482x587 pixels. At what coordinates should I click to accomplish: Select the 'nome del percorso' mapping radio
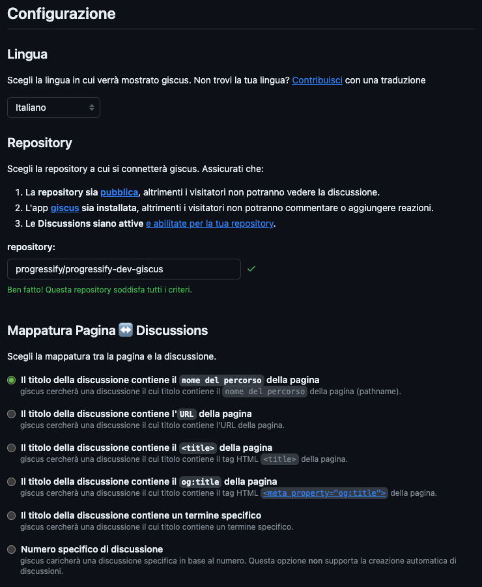click(12, 380)
